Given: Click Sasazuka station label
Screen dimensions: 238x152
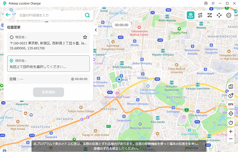Looking at the screenshot, I should (51, 137).
